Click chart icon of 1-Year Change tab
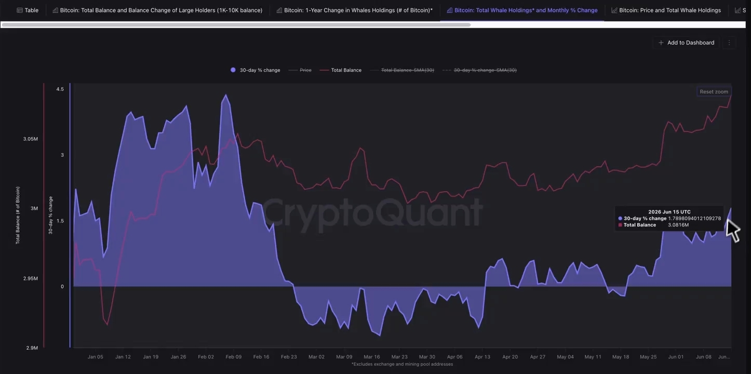This screenshot has height=374, width=751. click(x=279, y=10)
